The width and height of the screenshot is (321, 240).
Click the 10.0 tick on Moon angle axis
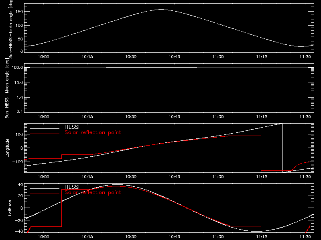18,82
